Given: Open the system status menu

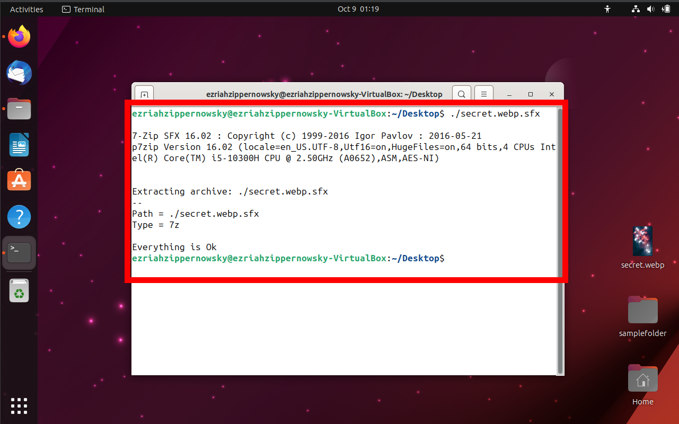Looking at the screenshot, I should [651, 8].
